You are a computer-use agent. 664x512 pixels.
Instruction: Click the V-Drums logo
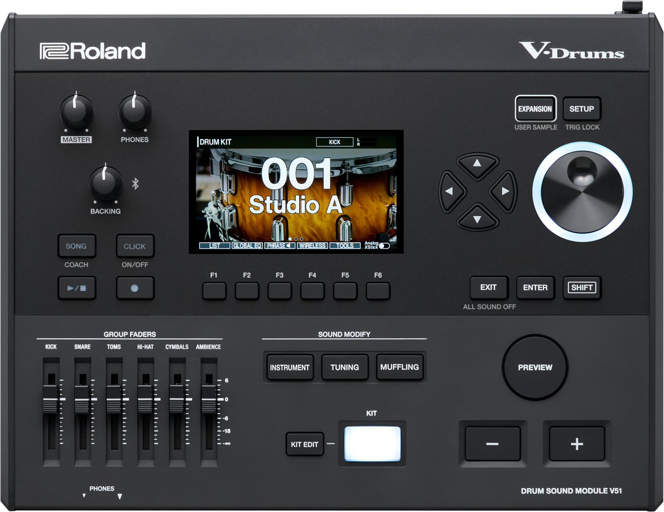point(570,49)
